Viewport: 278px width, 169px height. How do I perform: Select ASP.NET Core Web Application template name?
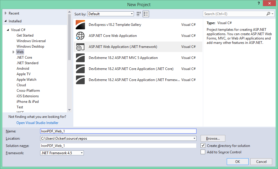tap(113, 36)
